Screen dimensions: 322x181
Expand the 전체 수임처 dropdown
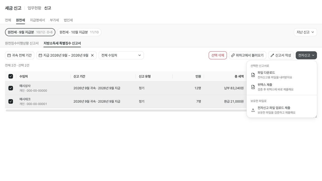121,55
